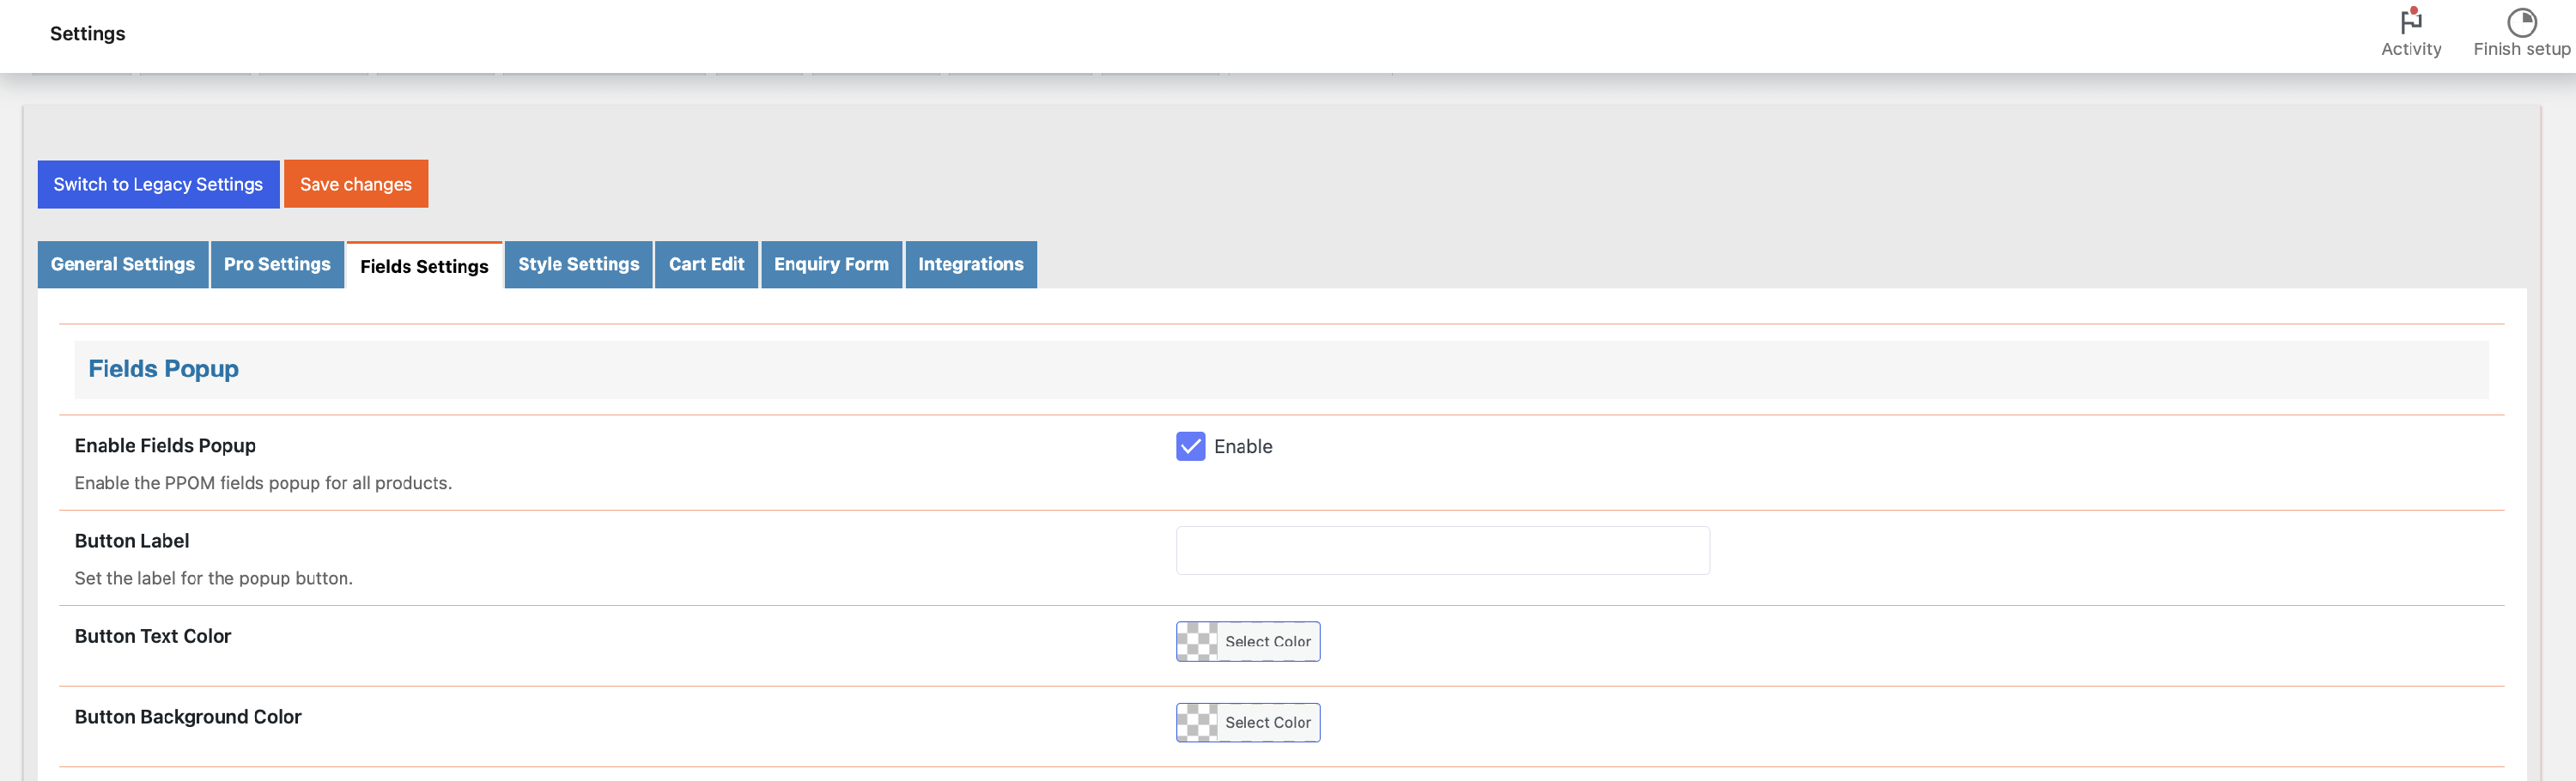Click the Fields Popup section heading
Viewport: 2576px width, 781px height.
(164, 369)
